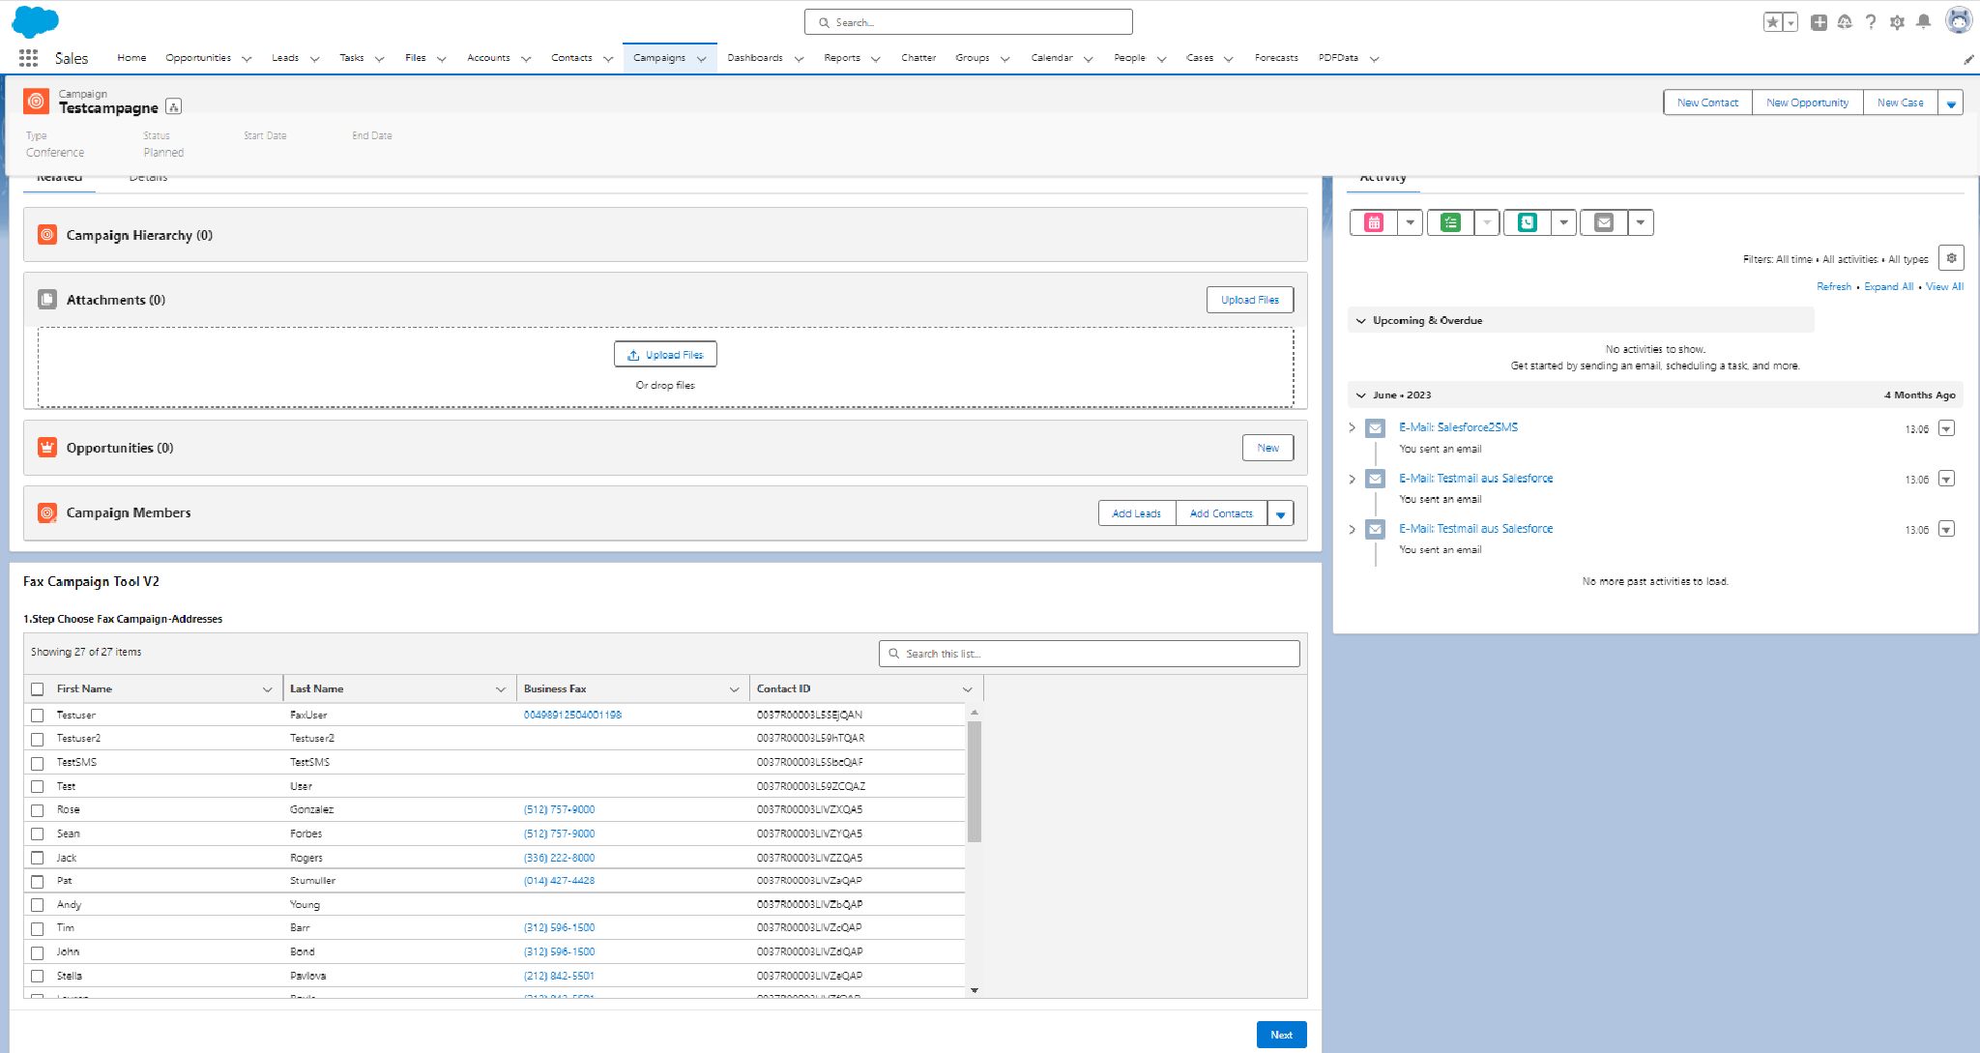Image resolution: width=1980 pixels, height=1053 pixels.
Task: Select the Rose Gonzalez row checkbox
Action: (38, 810)
